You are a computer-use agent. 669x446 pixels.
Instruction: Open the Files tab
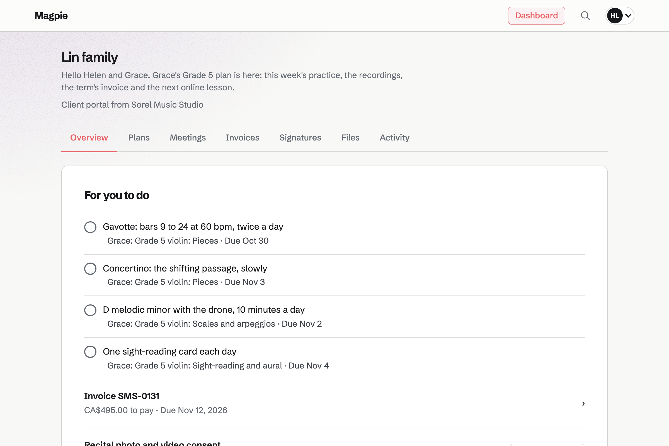pyautogui.click(x=350, y=138)
